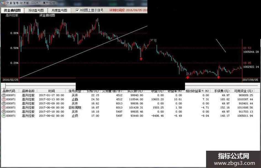Click the green sad face icon on the 止损 row
The image size is (261, 168).
4,116
